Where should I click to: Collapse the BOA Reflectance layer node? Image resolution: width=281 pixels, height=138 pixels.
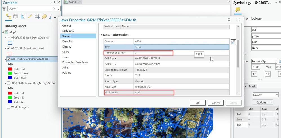(x=5, y=83)
